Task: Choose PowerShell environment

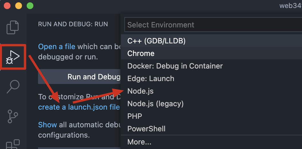Action: coord(146,129)
